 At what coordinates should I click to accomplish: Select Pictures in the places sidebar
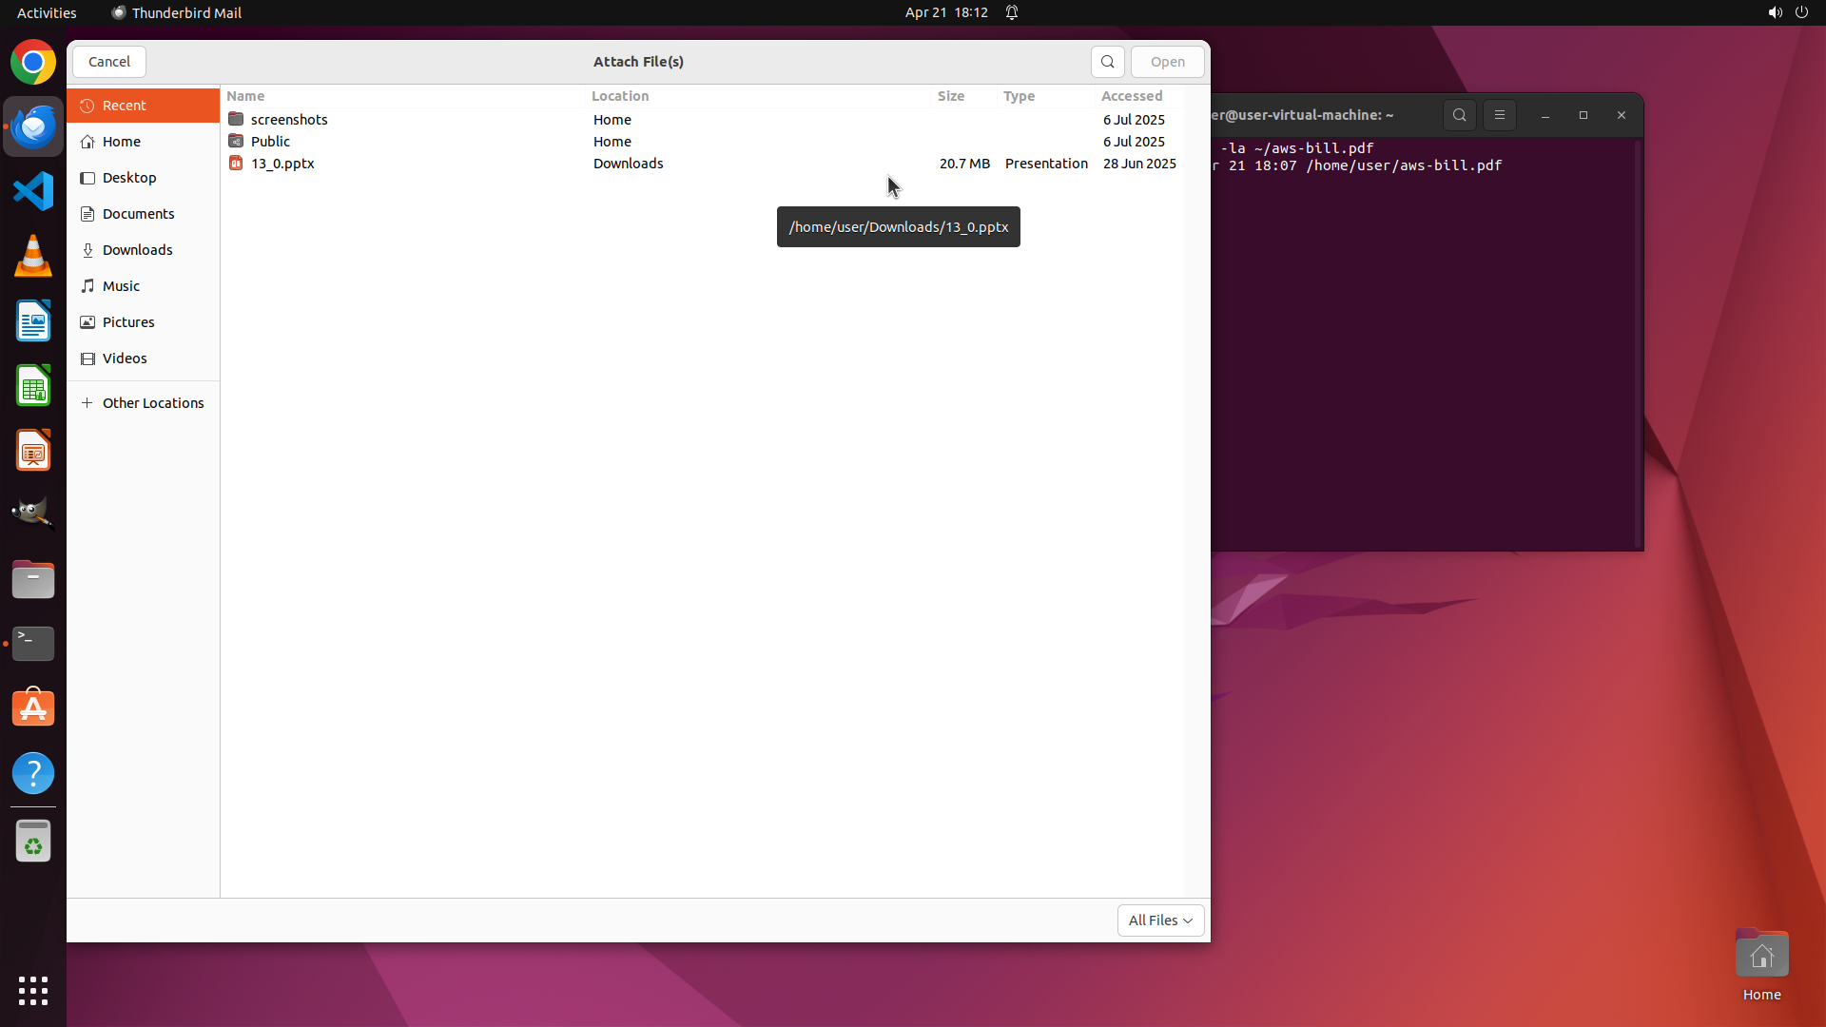[x=128, y=322]
